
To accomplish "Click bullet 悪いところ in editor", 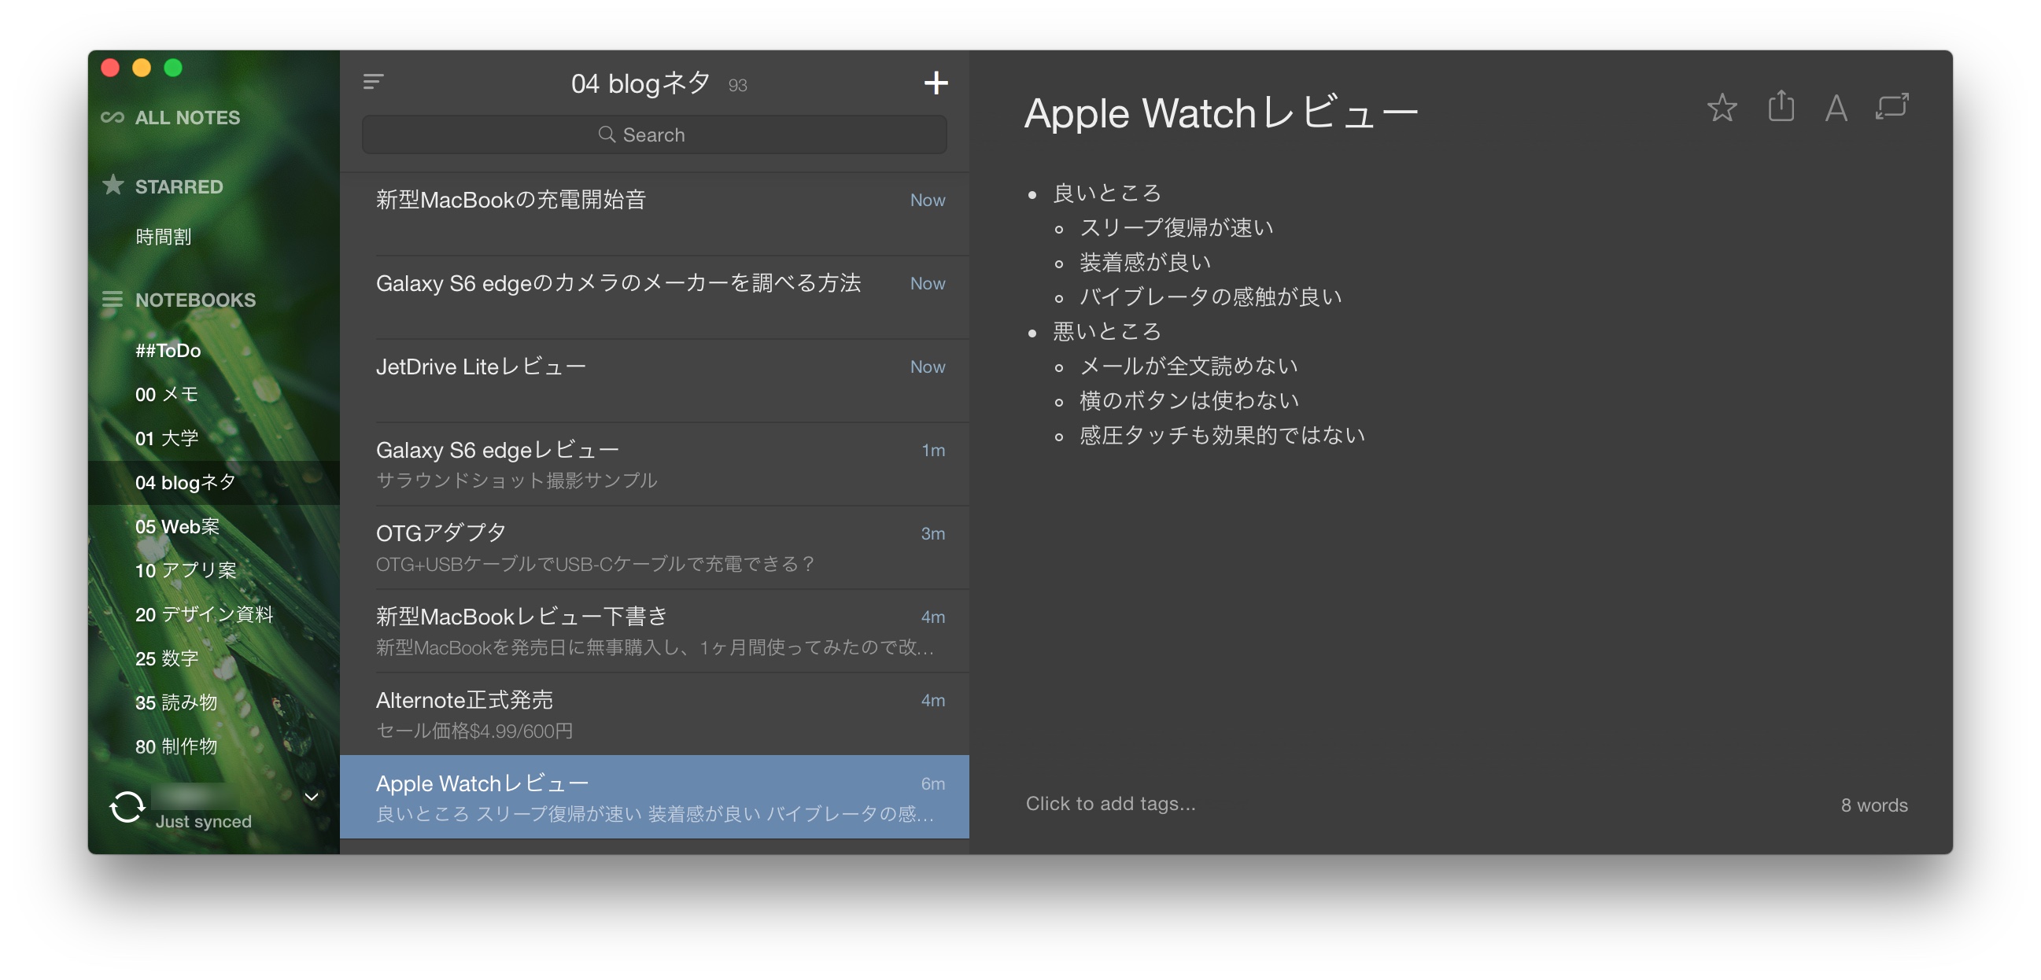I will (1106, 331).
